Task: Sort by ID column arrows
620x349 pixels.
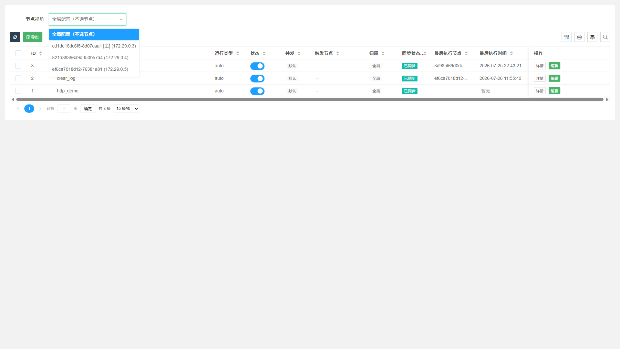Action: point(41,53)
